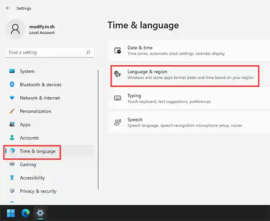The width and height of the screenshot is (270, 221).
Task: Click the Find a setting search box
Action: (x=45, y=52)
